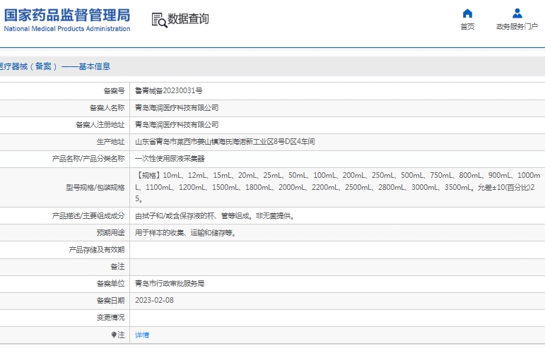Click the 数据查询 heading text
This screenshot has width=545, height=348.
tap(189, 19)
